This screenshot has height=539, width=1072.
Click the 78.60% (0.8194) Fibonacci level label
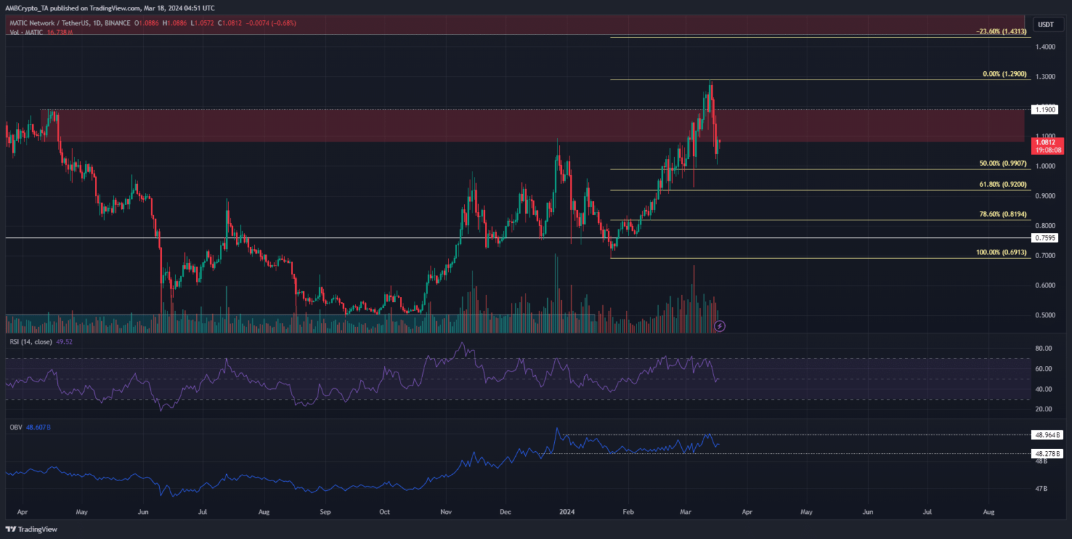click(x=1004, y=215)
